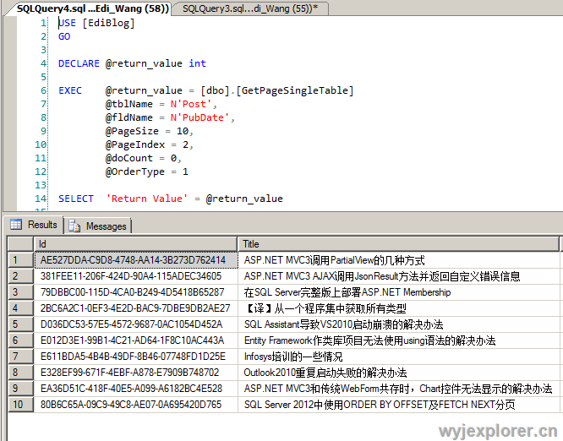Switch to the SQLQuery4.sql tab
Image resolution: width=563 pixels, height=441 pixels.
coord(93,8)
